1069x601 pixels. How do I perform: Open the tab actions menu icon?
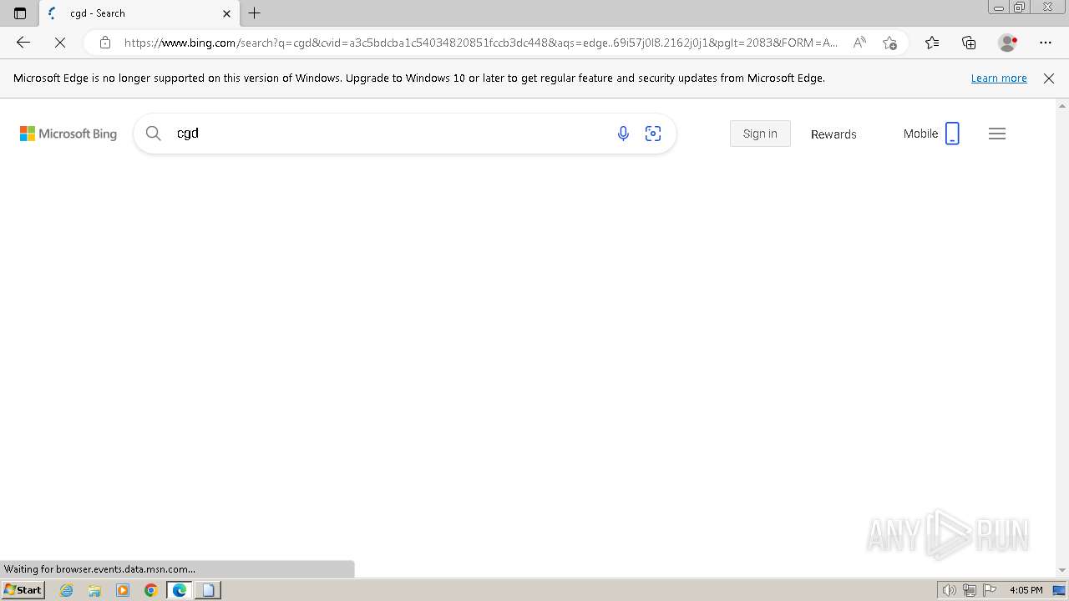pyautogui.click(x=20, y=13)
